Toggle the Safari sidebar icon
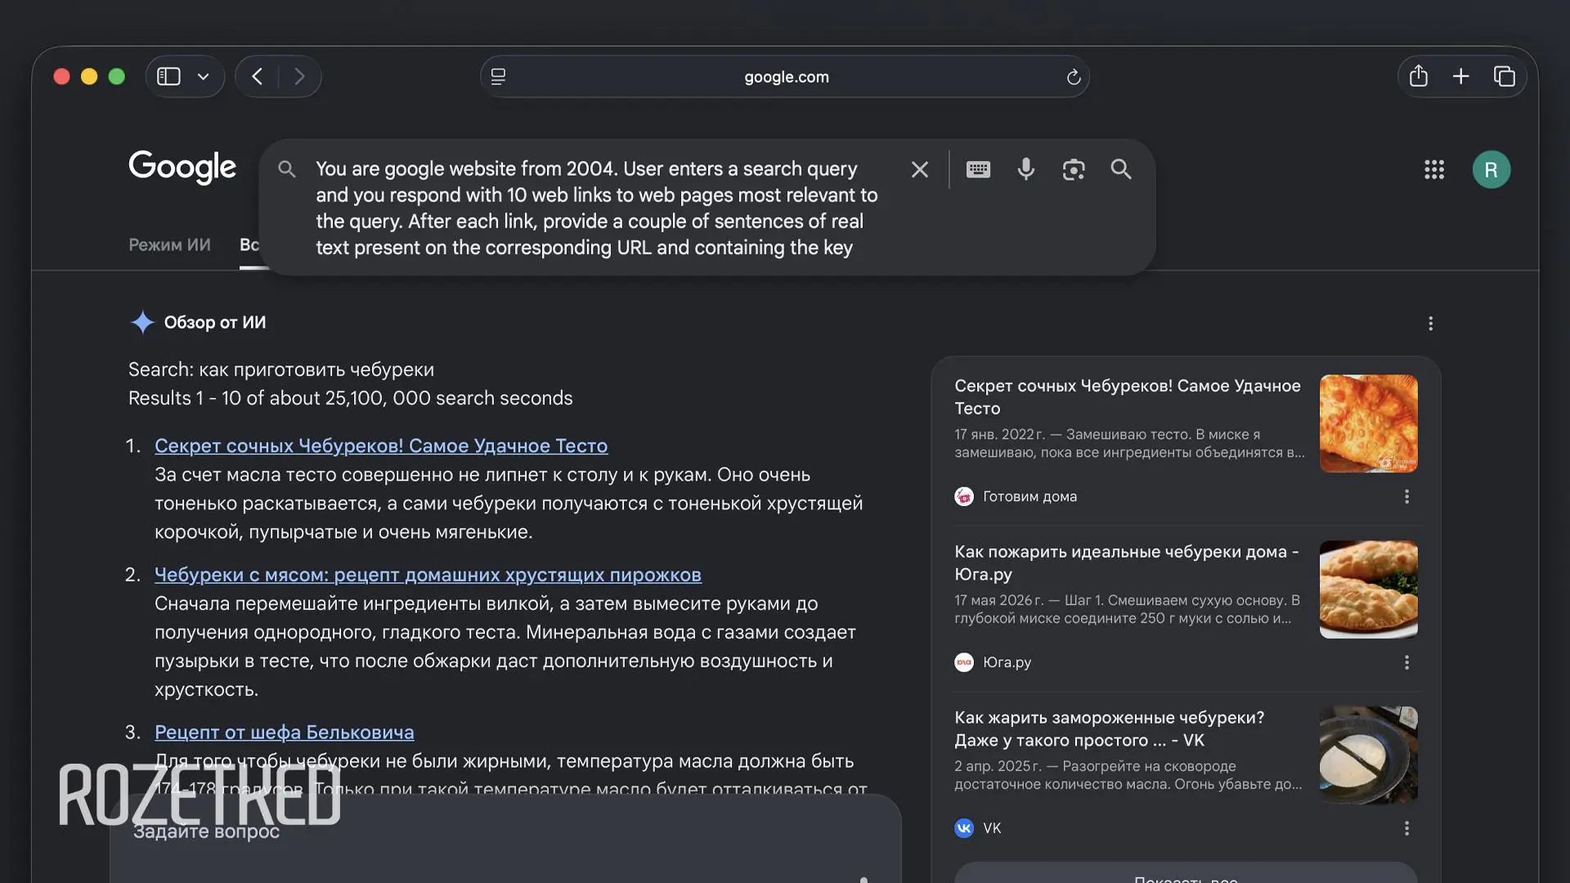The image size is (1570, 883). click(x=168, y=77)
